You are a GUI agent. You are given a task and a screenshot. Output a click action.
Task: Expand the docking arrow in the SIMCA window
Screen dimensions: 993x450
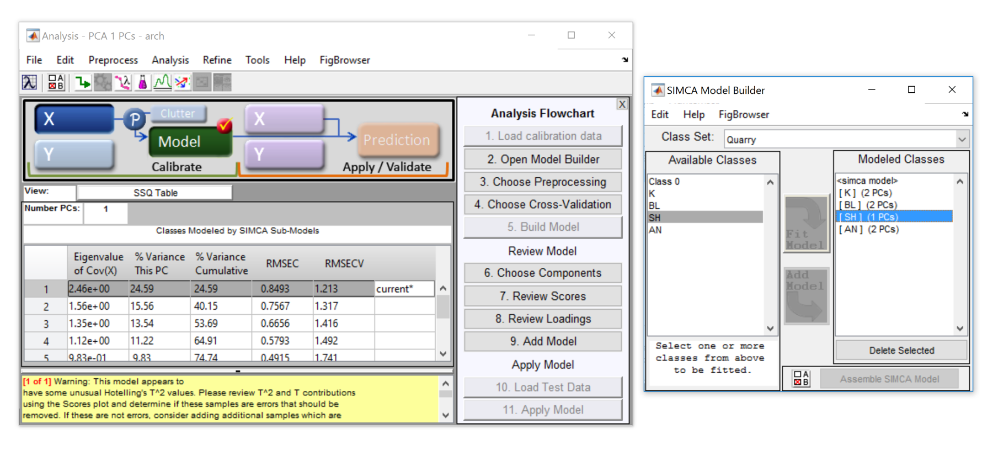(x=965, y=114)
